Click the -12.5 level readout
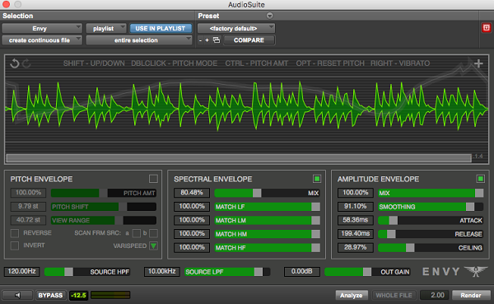The height and width of the screenshot is (304, 494). pyautogui.click(x=78, y=295)
